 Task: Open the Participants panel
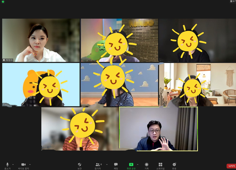[98, 166]
